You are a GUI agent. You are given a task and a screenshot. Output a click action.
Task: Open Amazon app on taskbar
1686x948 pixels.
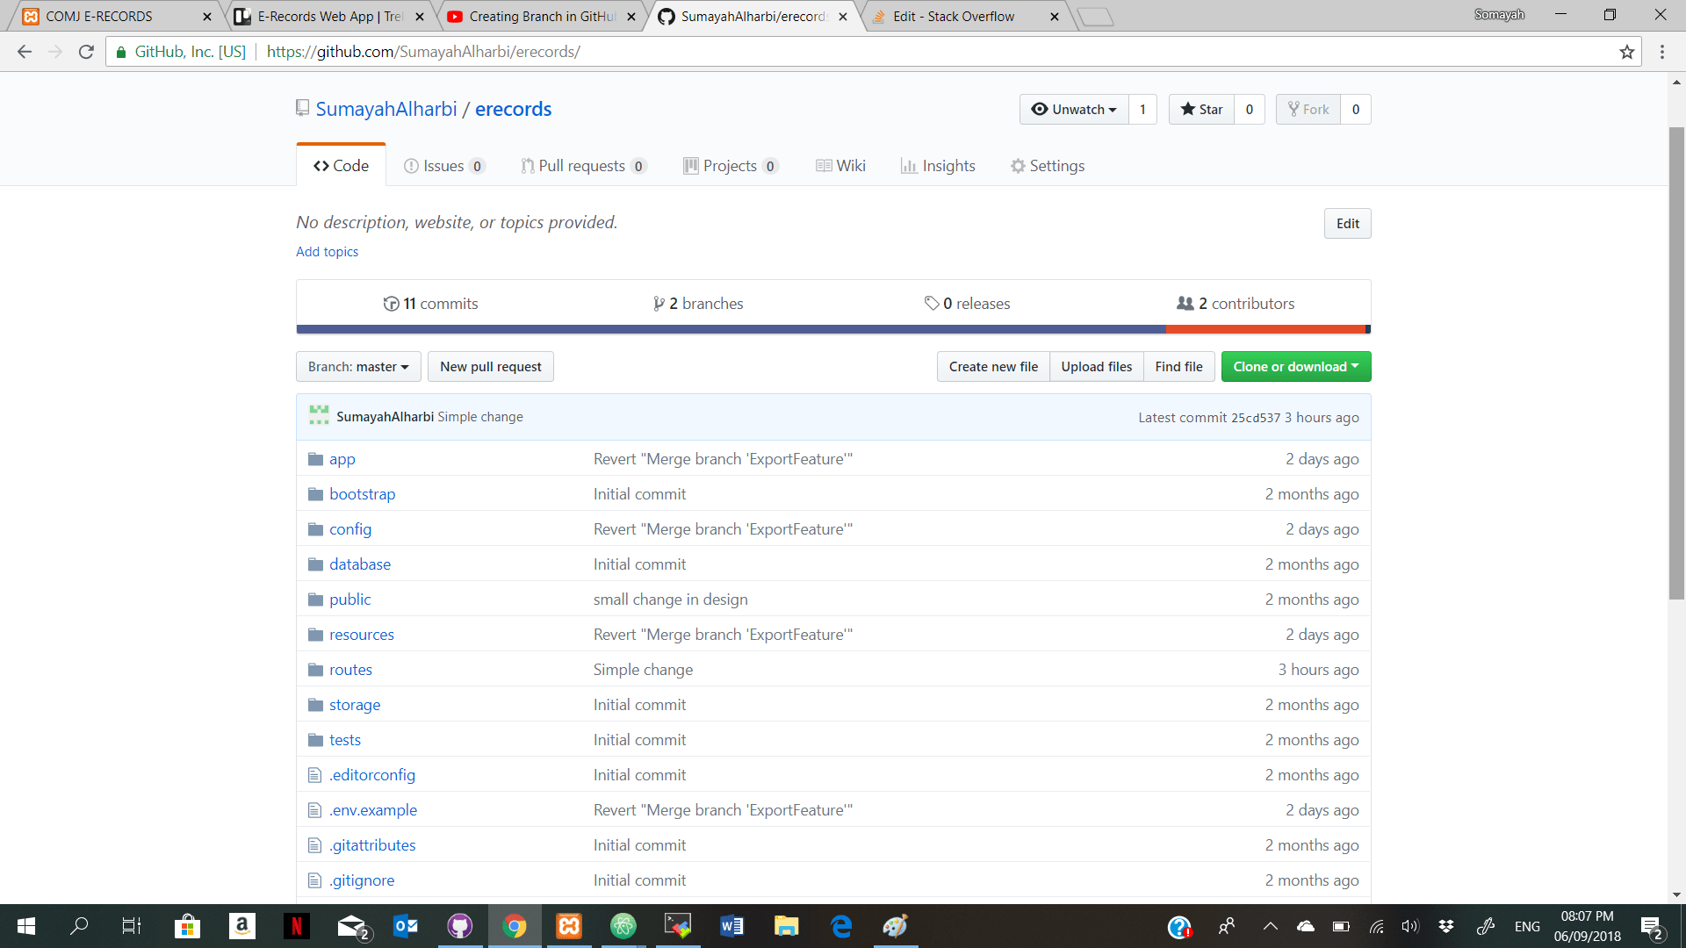point(242,926)
